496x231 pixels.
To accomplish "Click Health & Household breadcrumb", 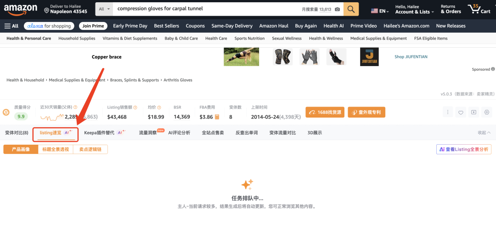I will 25,80.
